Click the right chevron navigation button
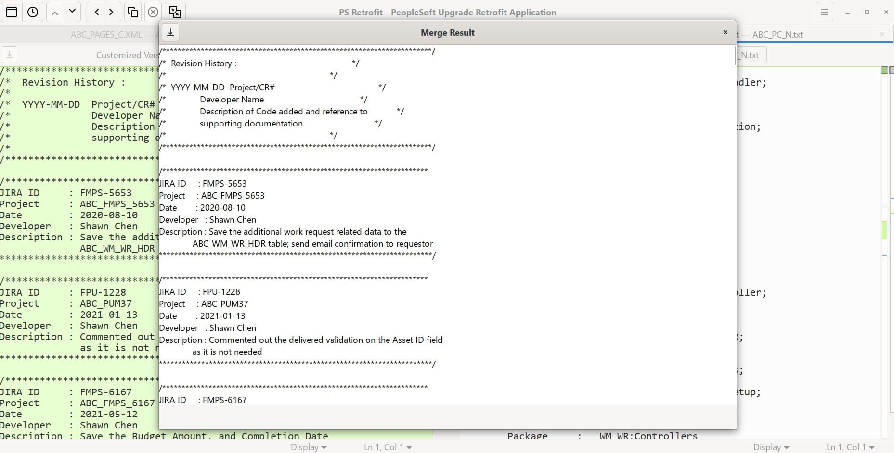 [x=111, y=12]
